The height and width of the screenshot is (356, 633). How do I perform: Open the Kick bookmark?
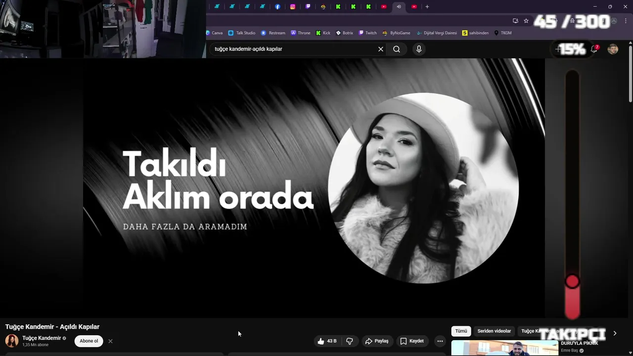click(323, 33)
